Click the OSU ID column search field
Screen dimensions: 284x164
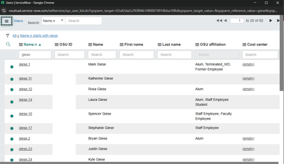coord(70,55)
